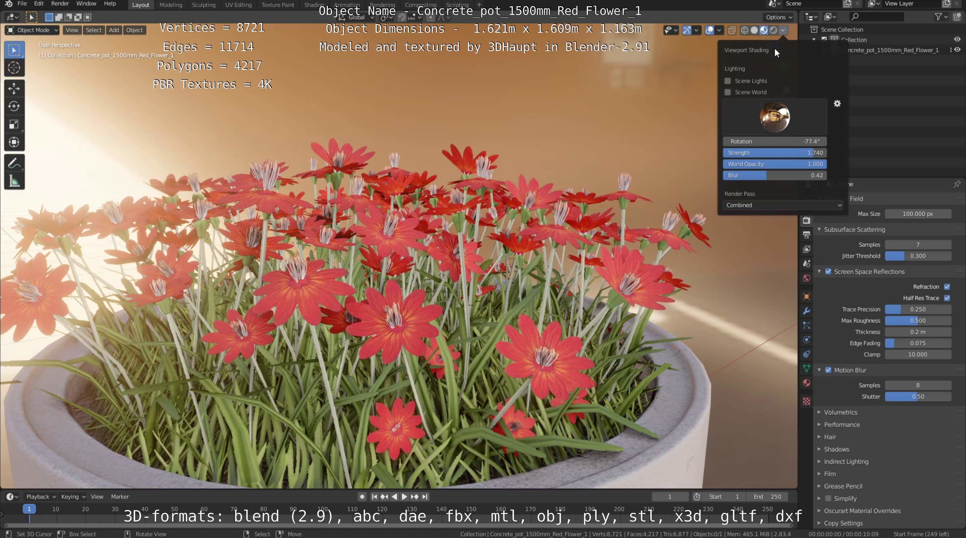Open the Options dropdown
Screen dimensions: 966x538
click(779, 17)
